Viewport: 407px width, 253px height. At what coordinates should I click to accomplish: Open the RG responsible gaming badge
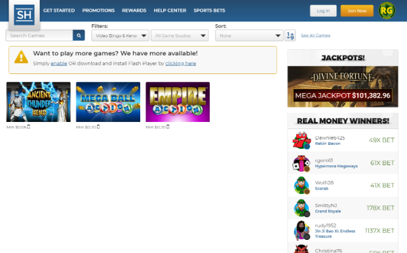coord(387,10)
